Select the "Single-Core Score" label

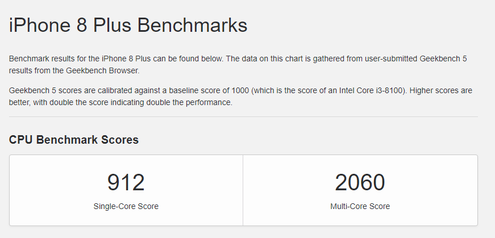tap(126, 206)
